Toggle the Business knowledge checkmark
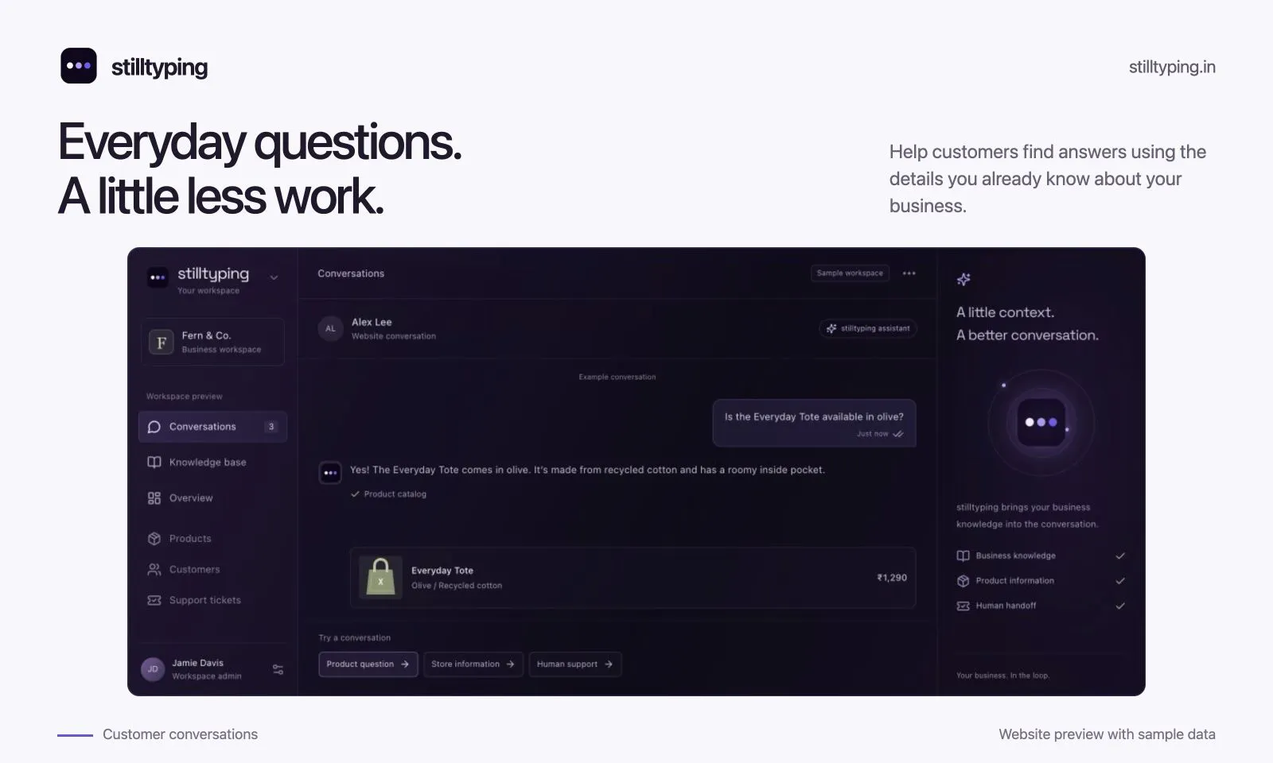1273x763 pixels. [x=1120, y=556]
